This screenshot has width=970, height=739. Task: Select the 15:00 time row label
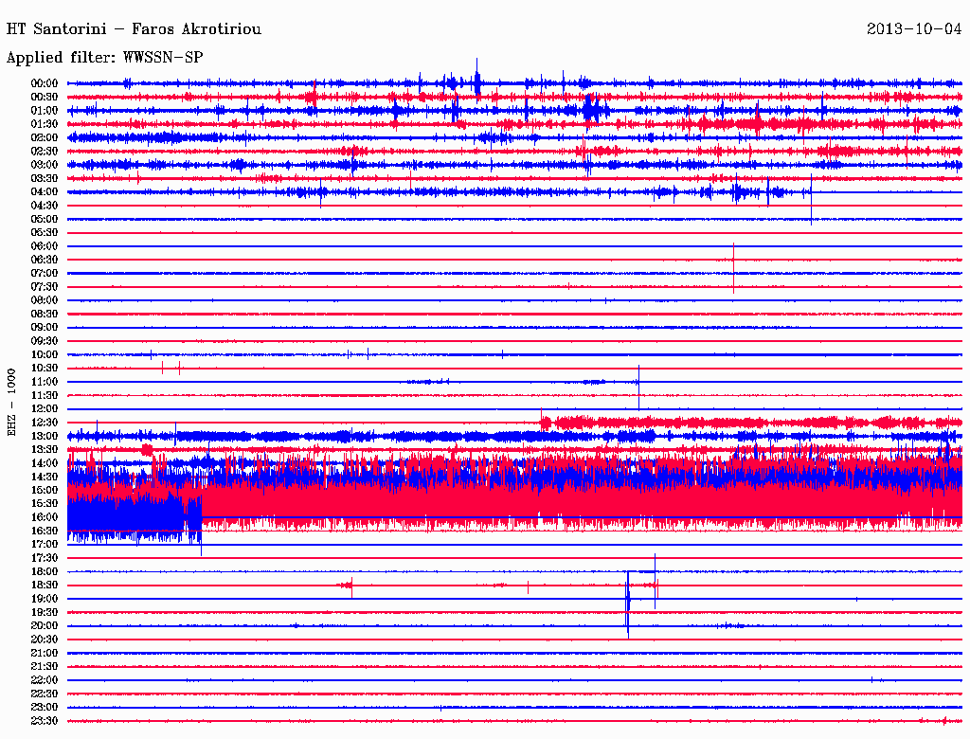coord(45,490)
